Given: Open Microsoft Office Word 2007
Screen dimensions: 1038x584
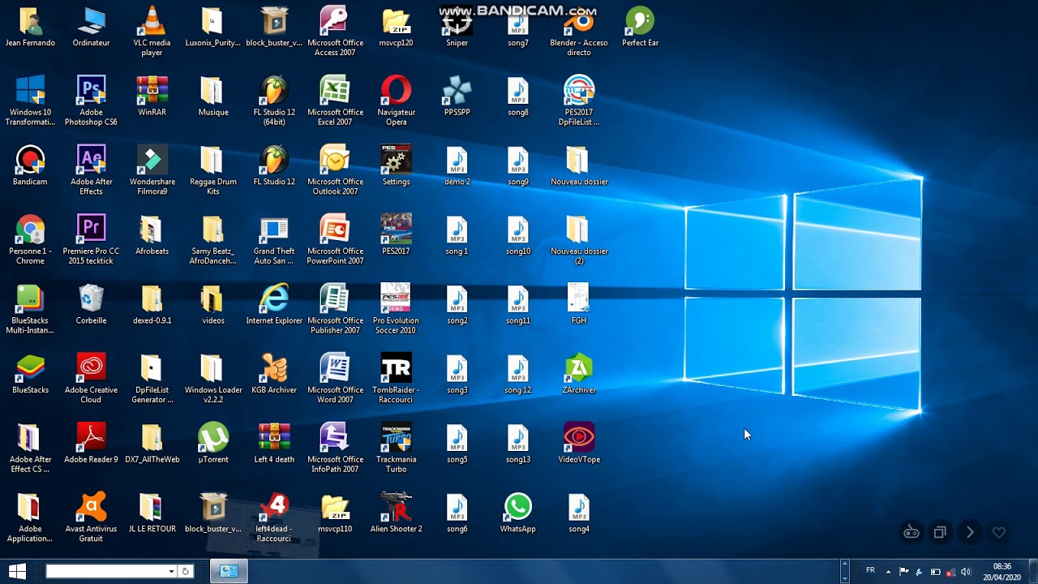Looking at the screenshot, I should [335, 378].
